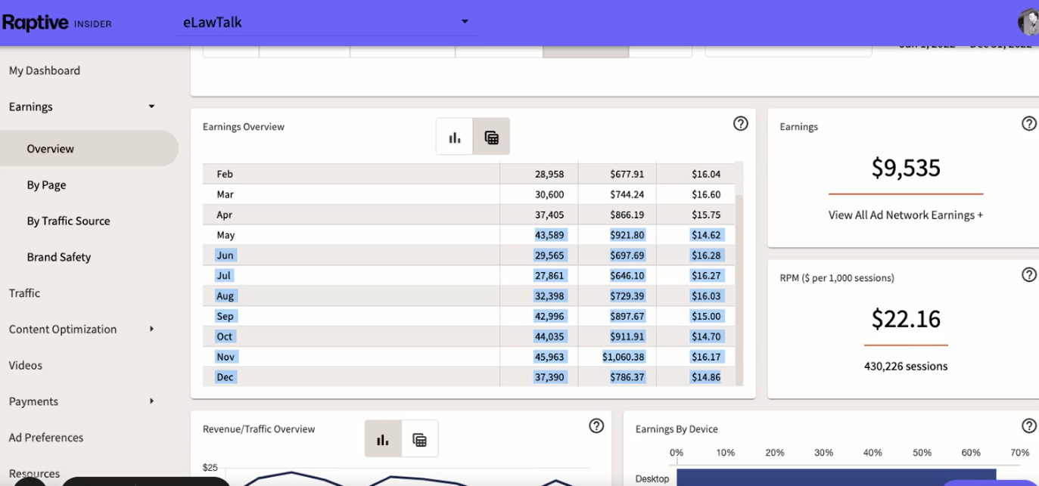The image size is (1039, 486).
Task: Click the $14.70 October RPM cell
Action: [706, 336]
